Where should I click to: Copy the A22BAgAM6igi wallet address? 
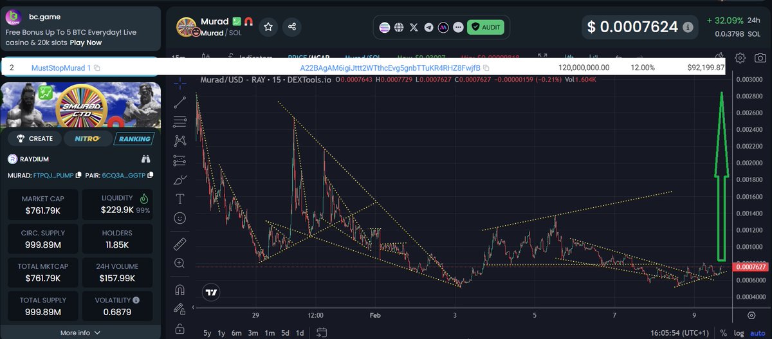(486, 68)
